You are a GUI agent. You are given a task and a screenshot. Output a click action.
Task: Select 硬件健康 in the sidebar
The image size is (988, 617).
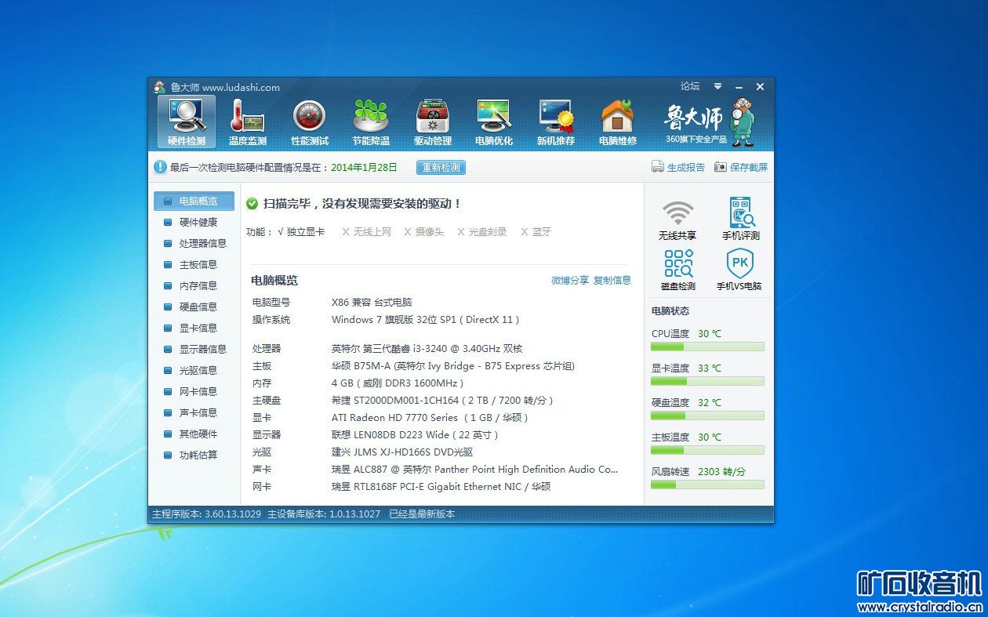pos(194,222)
